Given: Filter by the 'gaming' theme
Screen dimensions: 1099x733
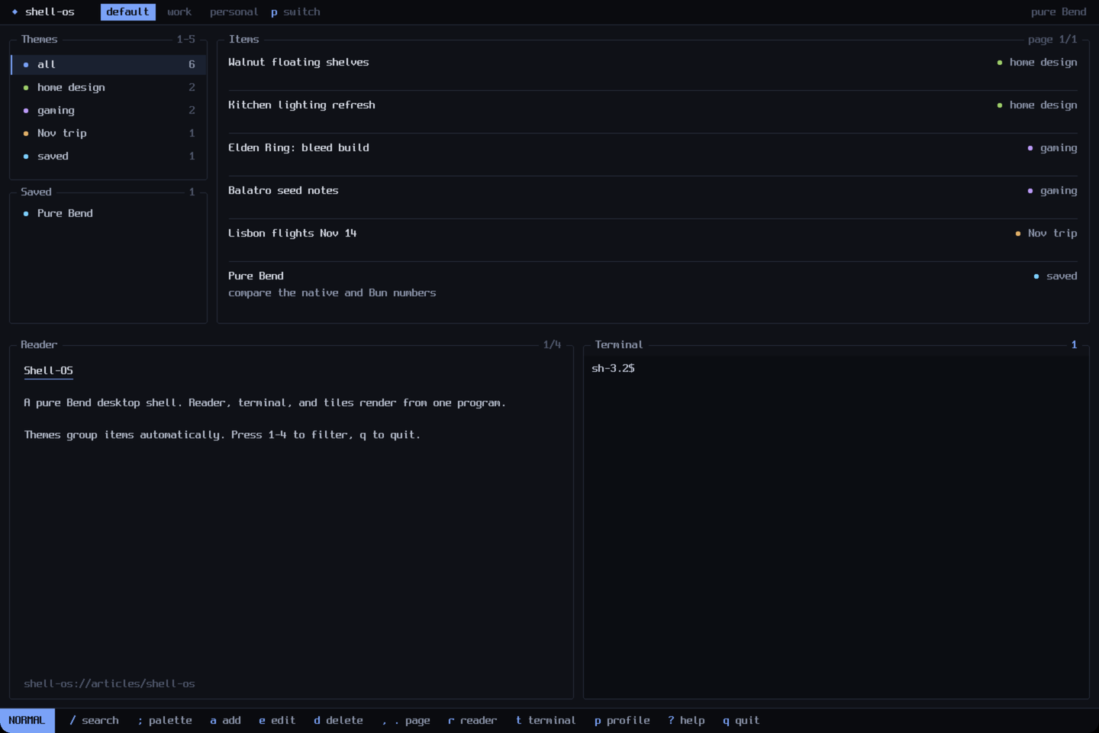Looking at the screenshot, I should 108,111.
